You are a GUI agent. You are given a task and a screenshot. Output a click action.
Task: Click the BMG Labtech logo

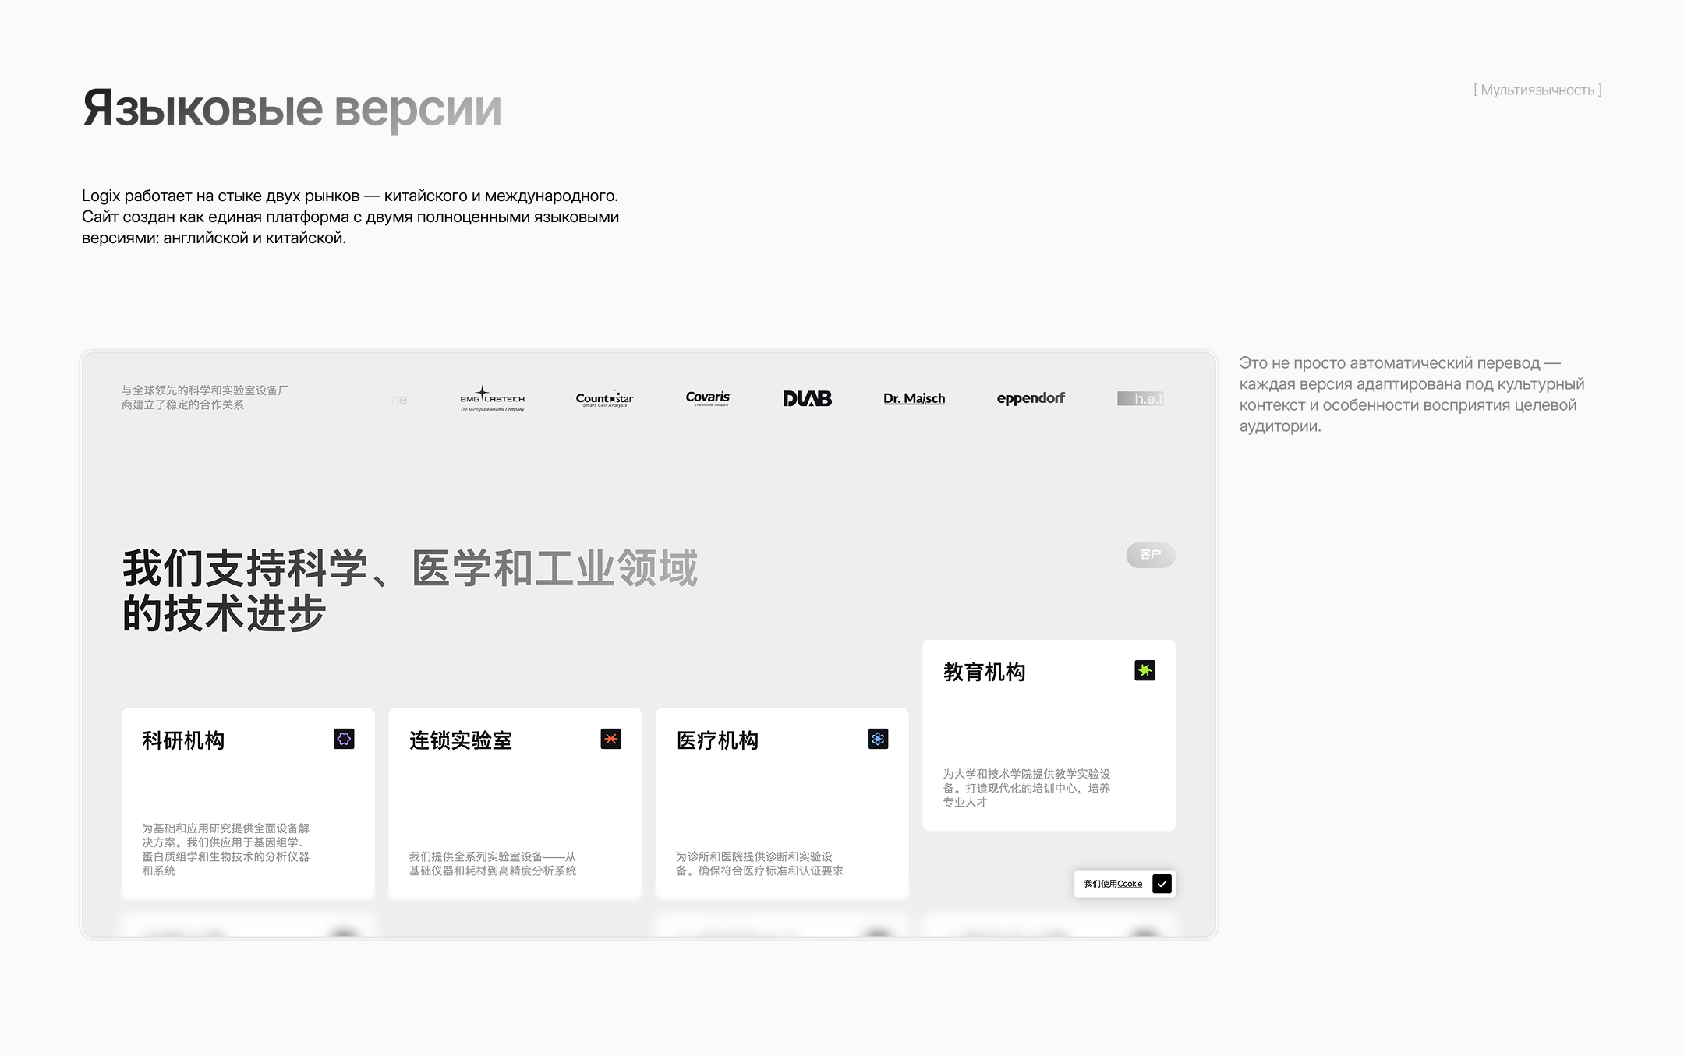pos(492,399)
